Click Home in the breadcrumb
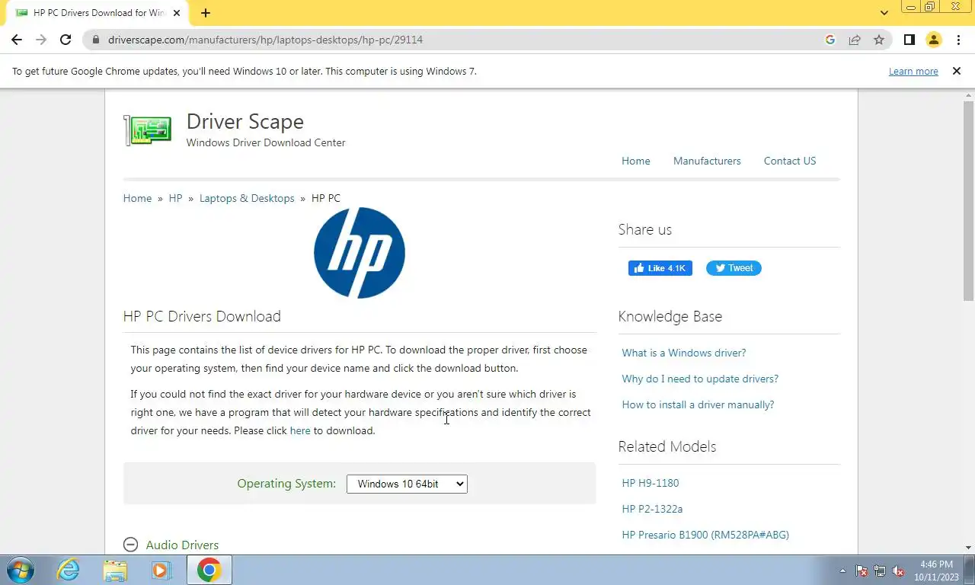Viewport: 975px width, 585px height. pyautogui.click(x=137, y=198)
